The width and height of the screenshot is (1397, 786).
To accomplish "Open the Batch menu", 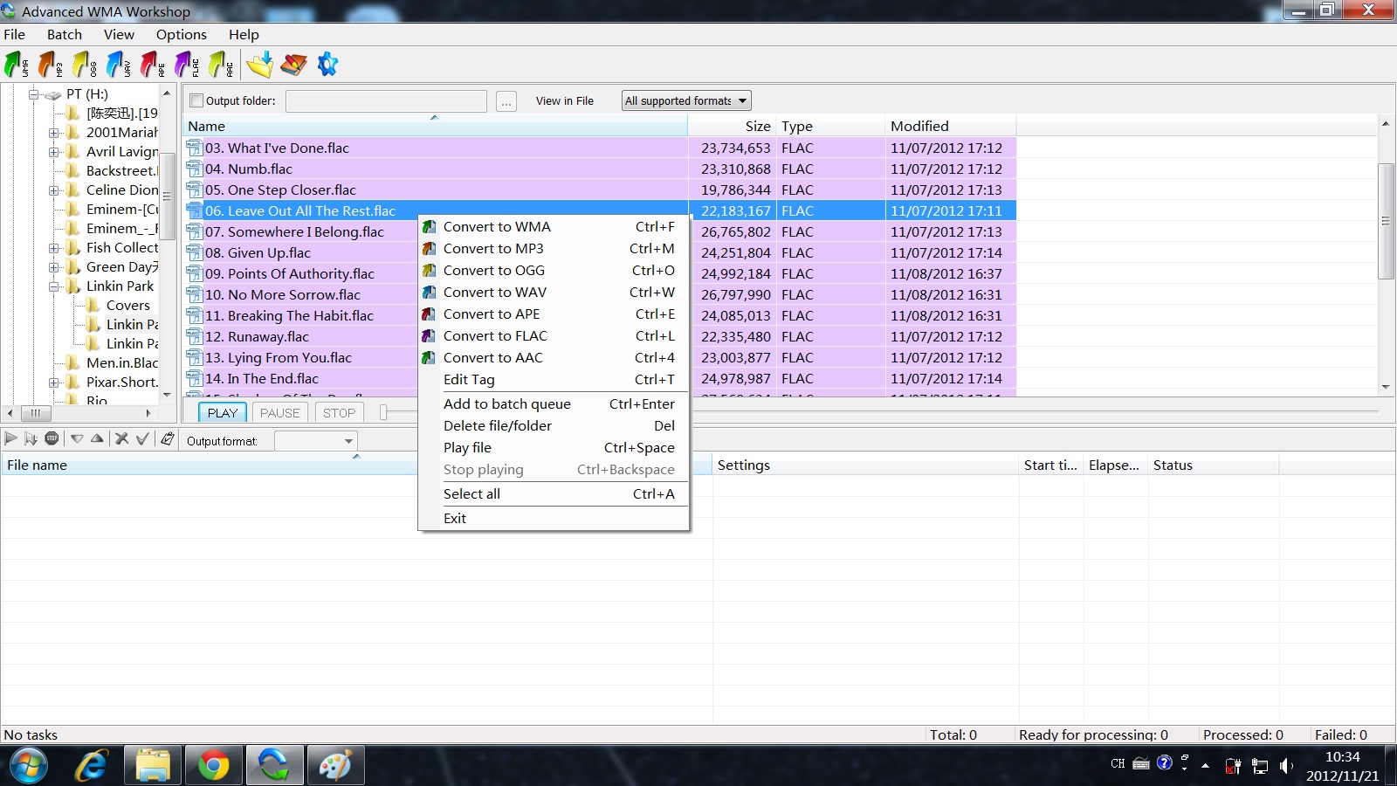I will [65, 35].
